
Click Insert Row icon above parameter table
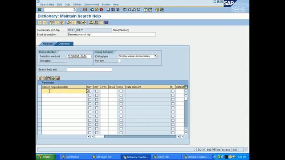click(53, 78)
